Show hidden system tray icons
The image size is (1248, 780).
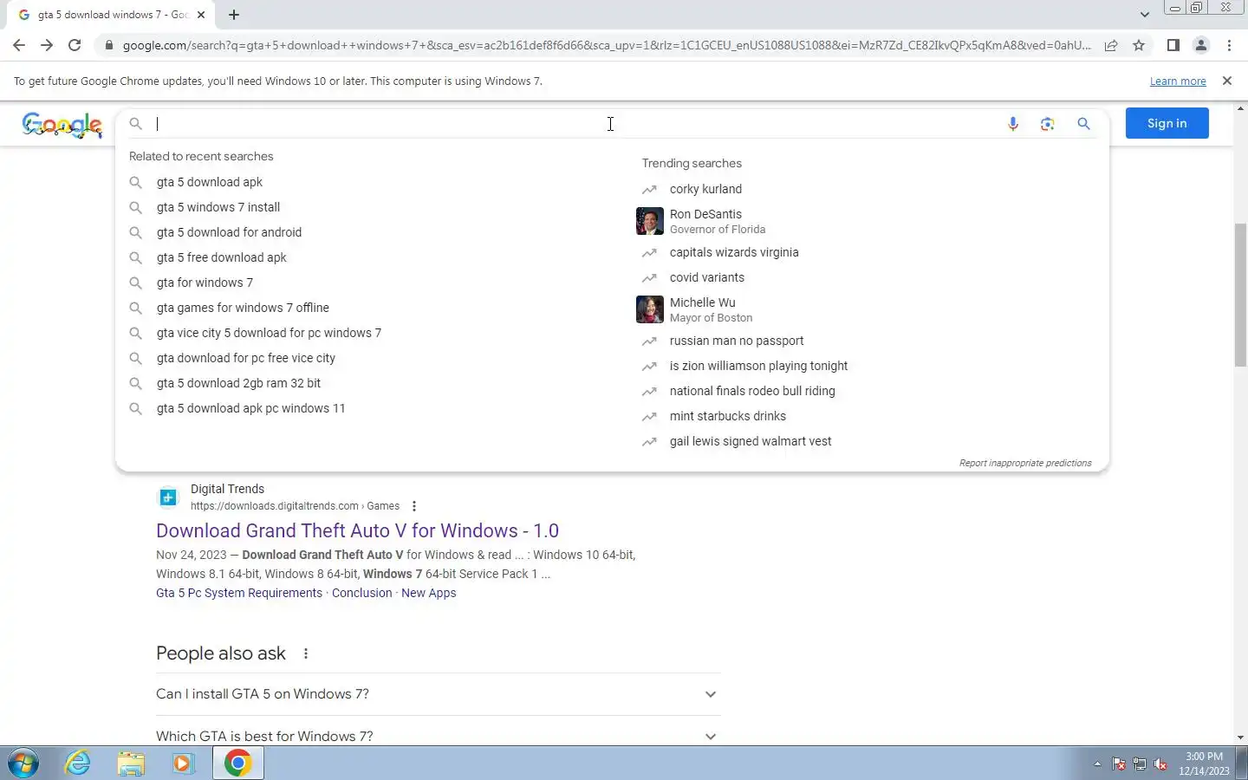point(1097,764)
